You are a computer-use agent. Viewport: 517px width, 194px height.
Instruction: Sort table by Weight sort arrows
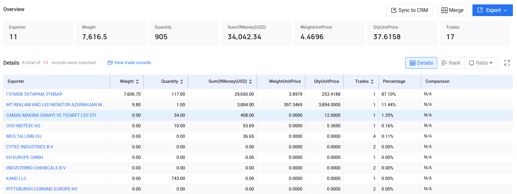coord(137,82)
